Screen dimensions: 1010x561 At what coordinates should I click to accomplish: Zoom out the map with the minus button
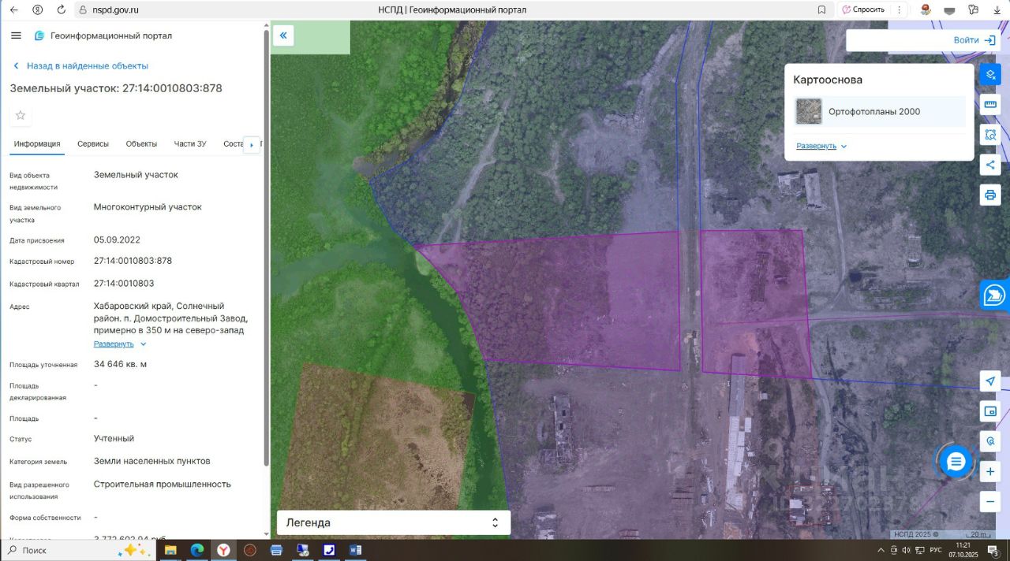pyautogui.click(x=990, y=501)
